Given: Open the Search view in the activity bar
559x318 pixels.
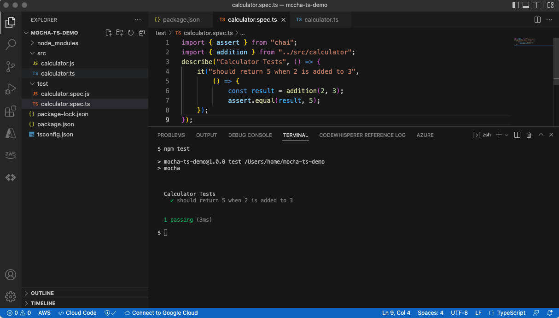Looking at the screenshot, I should [11, 44].
